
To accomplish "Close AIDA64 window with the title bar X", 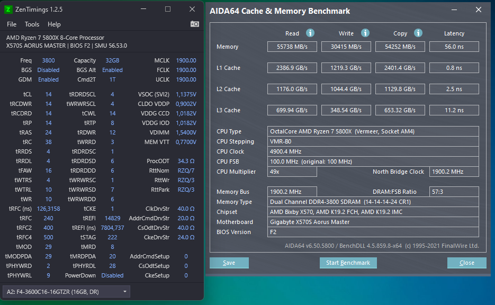I will coord(478,10).
